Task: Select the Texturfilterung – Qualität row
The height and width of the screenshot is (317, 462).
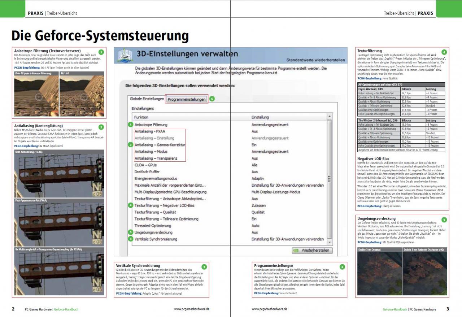Action: pos(229,212)
